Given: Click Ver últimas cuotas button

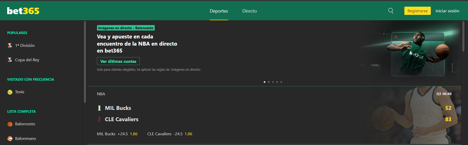Looking at the screenshot, I should [x=118, y=61].
